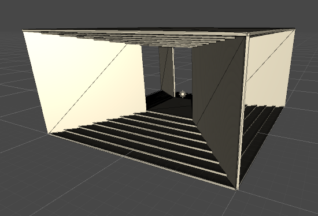Click empty background above the roof

point(158,12)
